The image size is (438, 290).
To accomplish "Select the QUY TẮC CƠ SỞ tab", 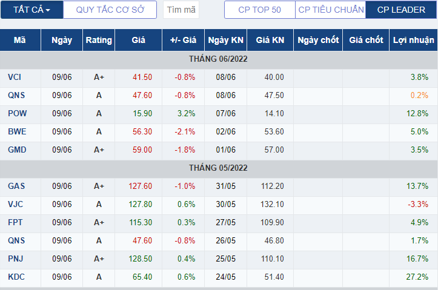I will 110,10.
